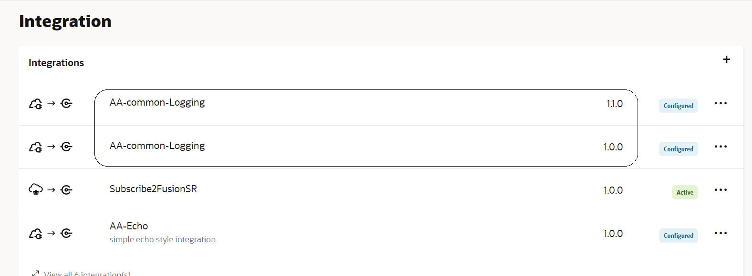Click cloud trigger icon of Subscribe2FusionSR row
The image size is (752, 276).
point(36,189)
